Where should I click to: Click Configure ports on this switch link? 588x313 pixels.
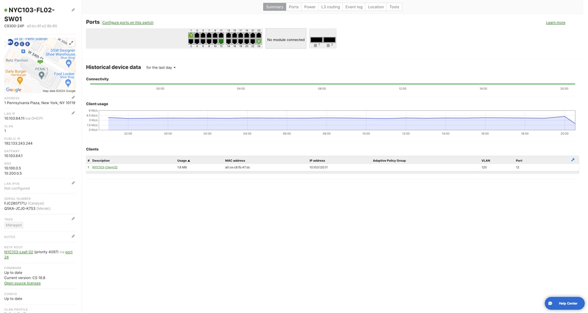click(x=127, y=22)
